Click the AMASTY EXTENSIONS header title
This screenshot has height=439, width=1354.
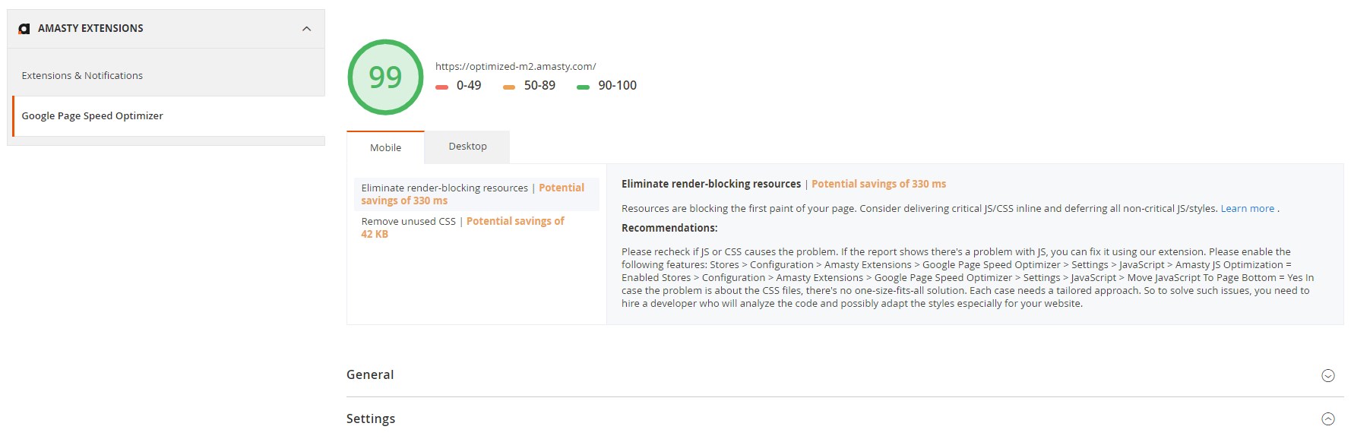tap(90, 29)
